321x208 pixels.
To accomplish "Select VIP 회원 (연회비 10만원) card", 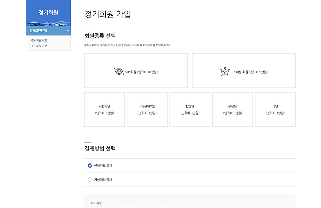I will pyautogui.click(x=136, y=71).
